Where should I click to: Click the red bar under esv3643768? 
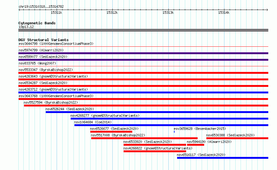[143, 99]
